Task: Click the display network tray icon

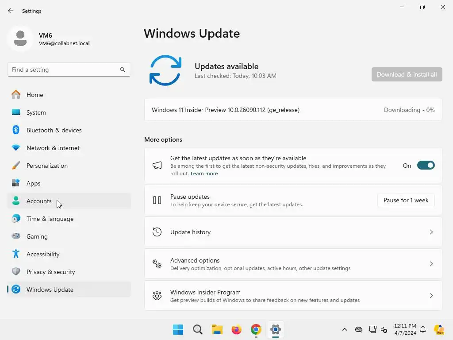Action: (x=372, y=329)
